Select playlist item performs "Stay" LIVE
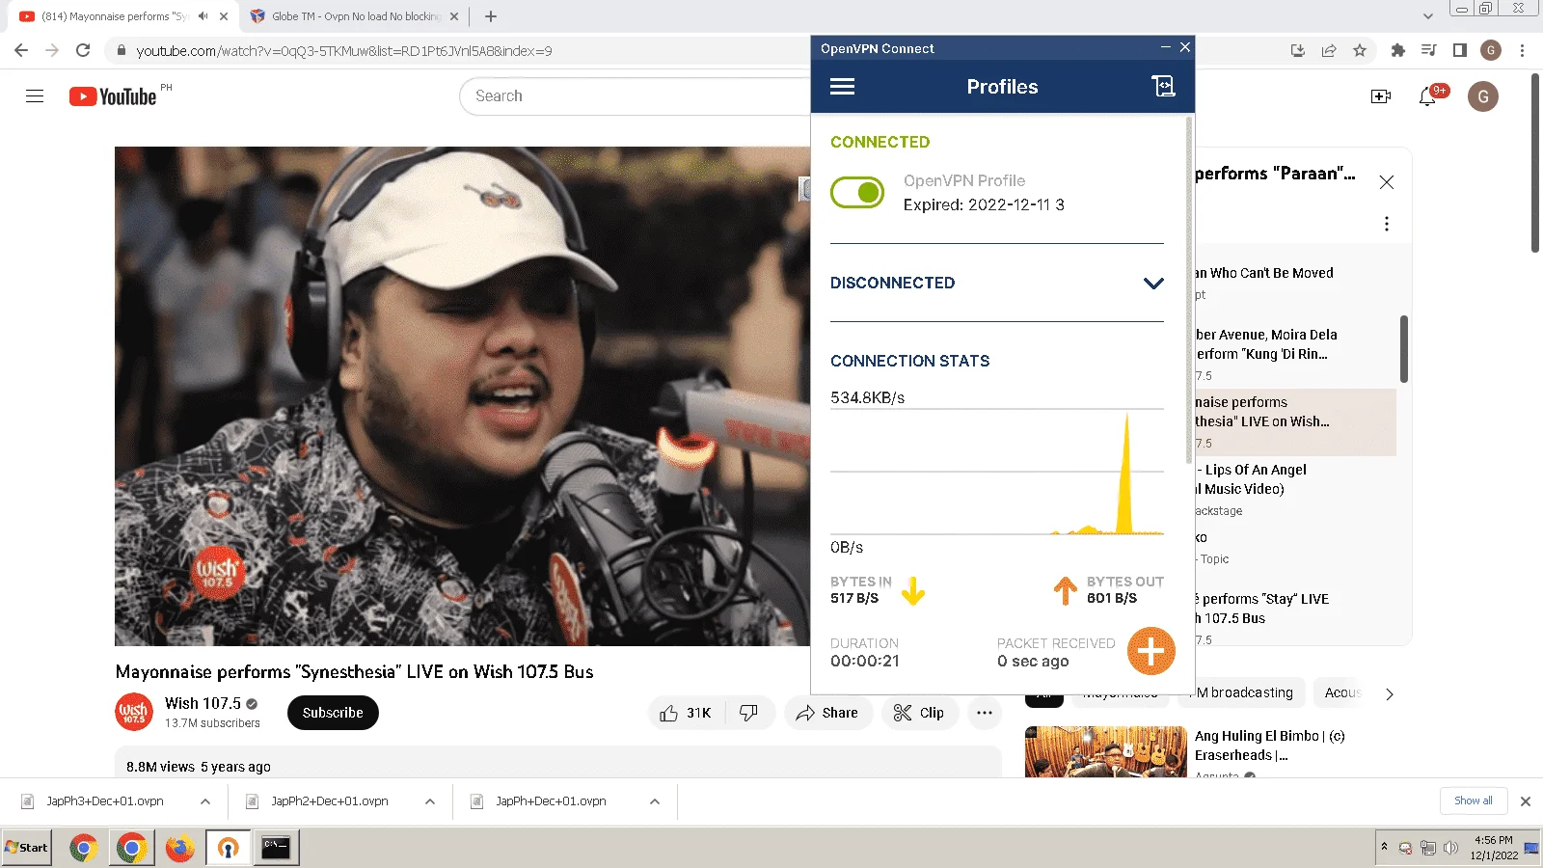Image resolution: width=1543 pixels, height=868 pixels. click(x=1294, y=617)
